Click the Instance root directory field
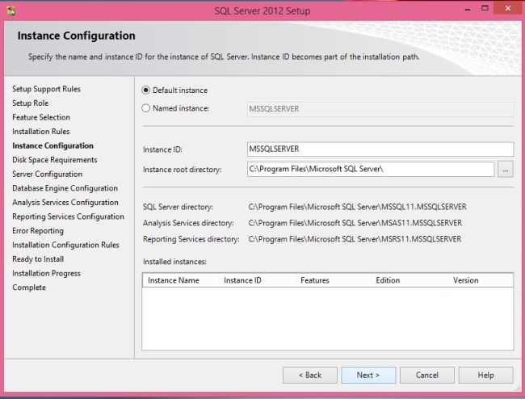The width and height of the screenshot is (525, 399). 371,169
